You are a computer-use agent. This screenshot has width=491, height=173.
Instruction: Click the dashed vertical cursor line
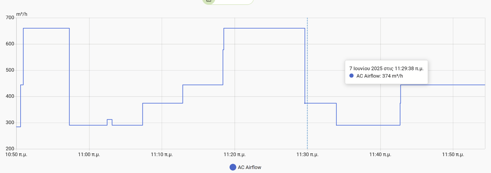point(307,83)
